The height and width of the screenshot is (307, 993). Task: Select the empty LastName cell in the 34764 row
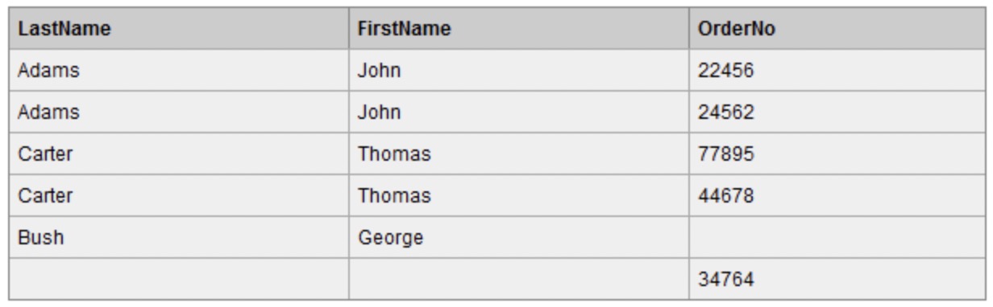(178, 279)
